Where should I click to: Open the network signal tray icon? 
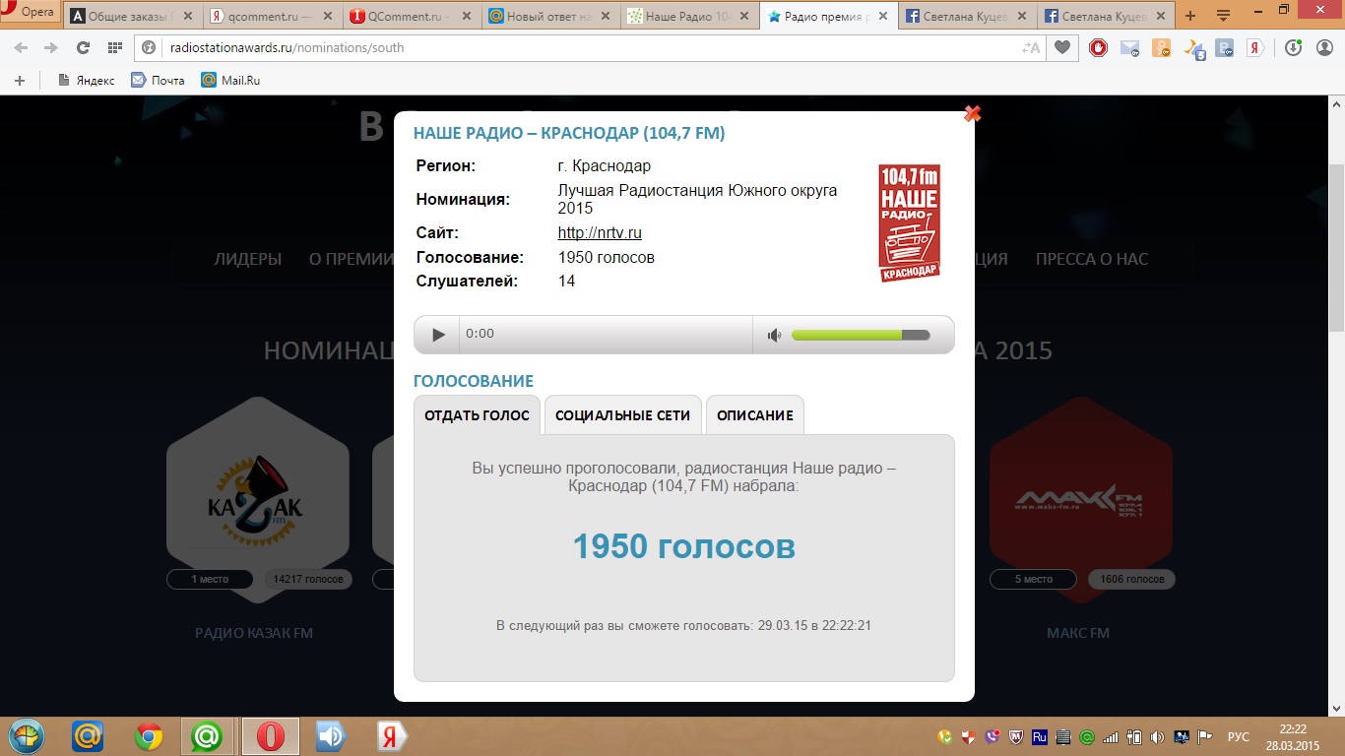click(1111, 737)
